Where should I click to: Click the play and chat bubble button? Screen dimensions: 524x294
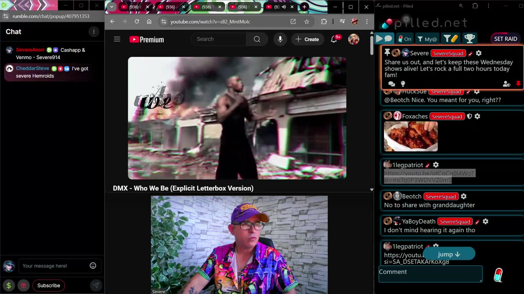pyautogui.click(x=384, y=39)
